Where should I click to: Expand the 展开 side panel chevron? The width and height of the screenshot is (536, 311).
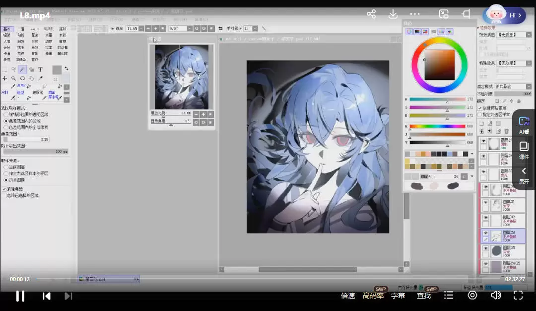pyautogui.click(x=524, y=176)
